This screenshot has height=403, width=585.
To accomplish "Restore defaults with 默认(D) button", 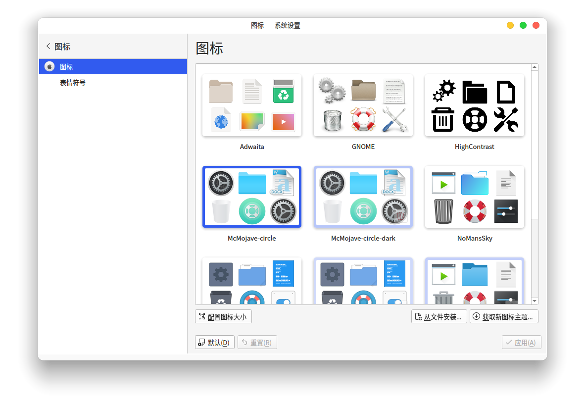I will [x=214, y=342].
